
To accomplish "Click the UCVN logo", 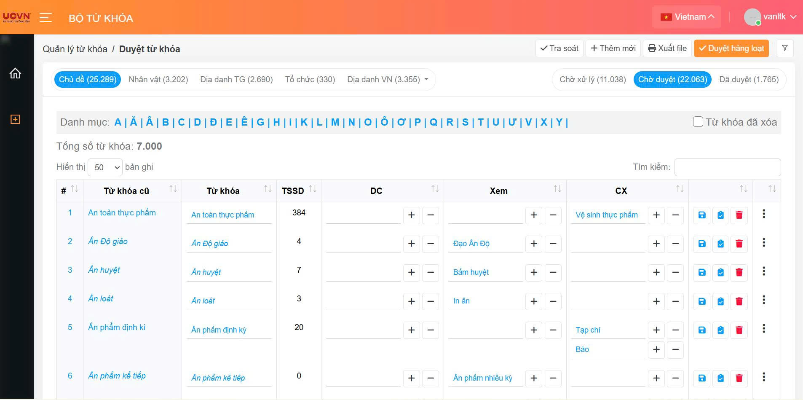I will tap(17, 17).
